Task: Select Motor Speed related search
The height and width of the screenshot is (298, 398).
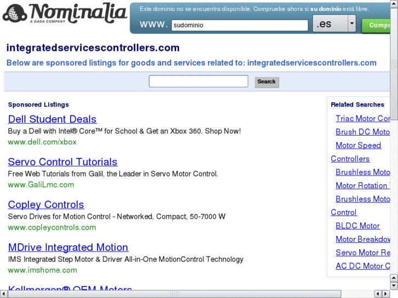Action: click(x=359, y=145)
